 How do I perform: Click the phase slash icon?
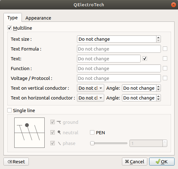click(59, 143)
